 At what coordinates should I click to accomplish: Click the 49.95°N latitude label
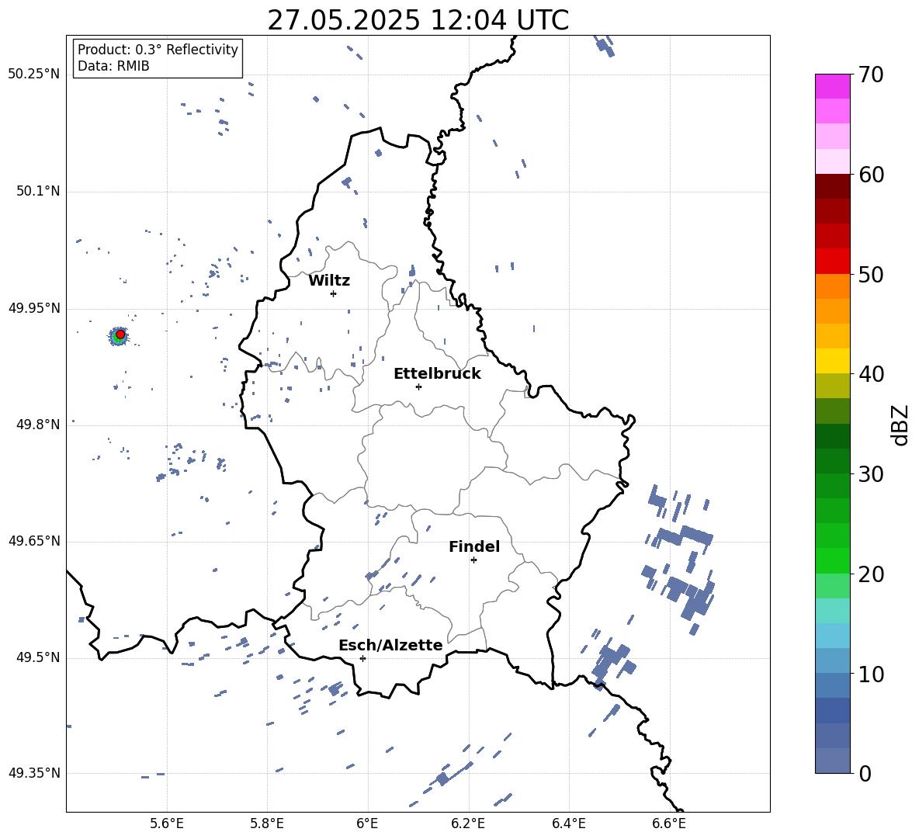(x=34, y=308)
